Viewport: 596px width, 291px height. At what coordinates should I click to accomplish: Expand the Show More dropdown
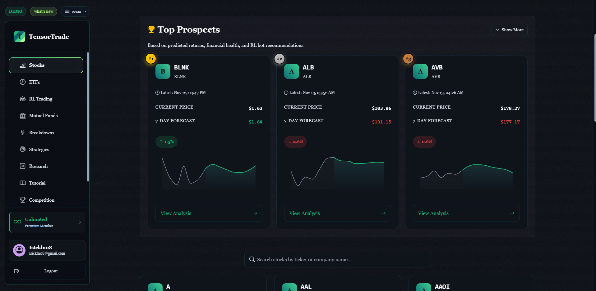[509, 30]
